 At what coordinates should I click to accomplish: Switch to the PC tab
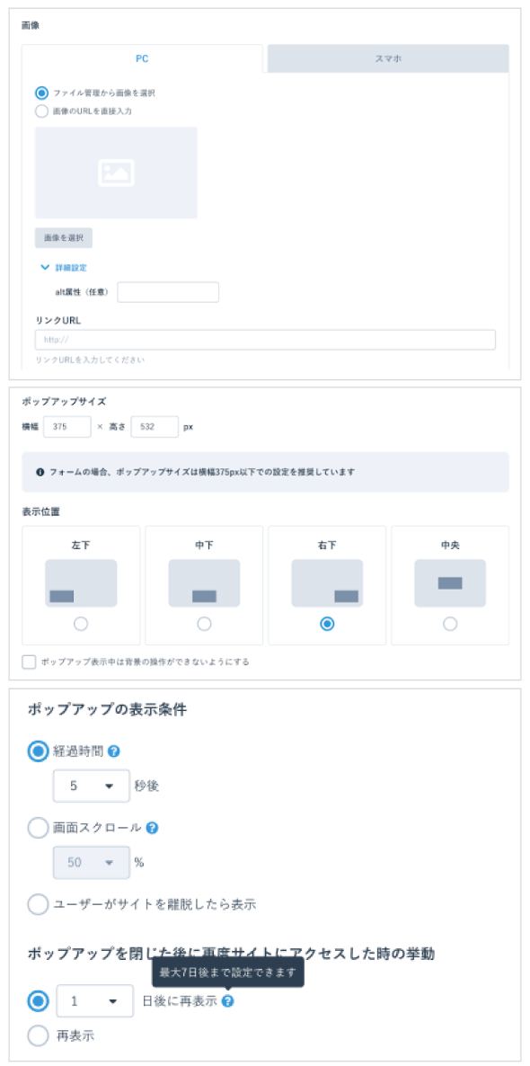[x=142, y=58]
